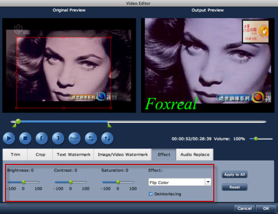Click the left green trim start marker
This screenshot has width=278, height=214.
click(14, 125)
